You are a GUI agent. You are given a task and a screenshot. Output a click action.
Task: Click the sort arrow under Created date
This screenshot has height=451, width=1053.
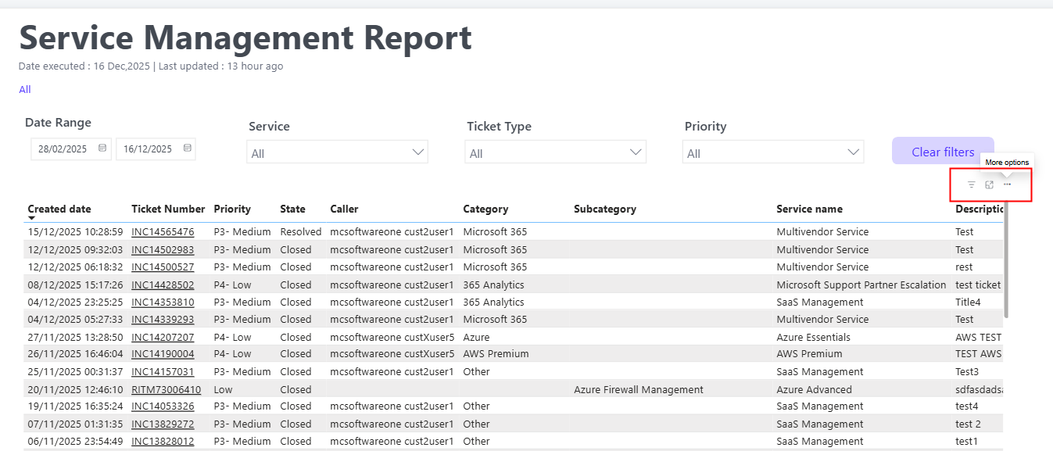(32, 218)
